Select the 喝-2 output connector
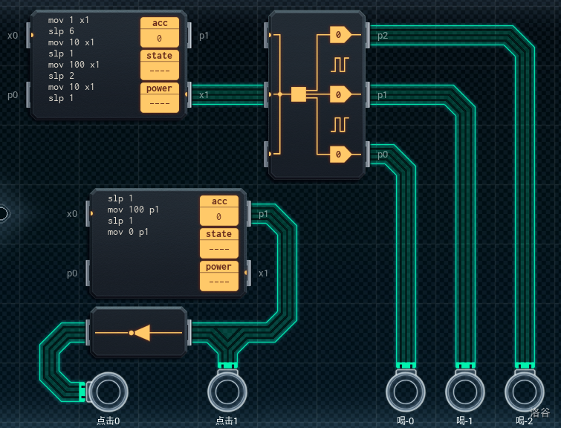The height and width of the screenshot is (428, 561). (x=525, y=392)
